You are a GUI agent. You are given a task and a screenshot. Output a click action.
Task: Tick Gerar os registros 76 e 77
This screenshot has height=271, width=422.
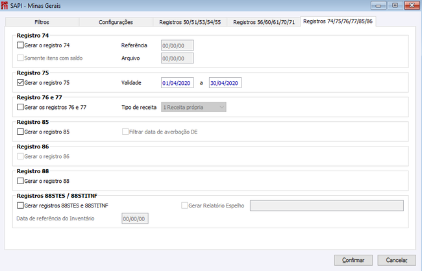tap(20, 107)
